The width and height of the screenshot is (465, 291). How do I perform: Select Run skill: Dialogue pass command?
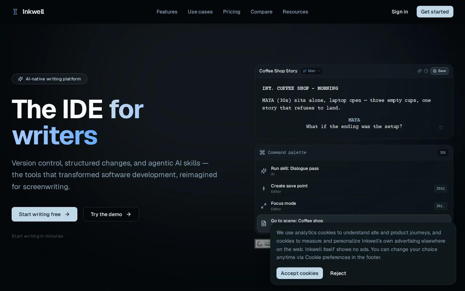coord(354,171)
